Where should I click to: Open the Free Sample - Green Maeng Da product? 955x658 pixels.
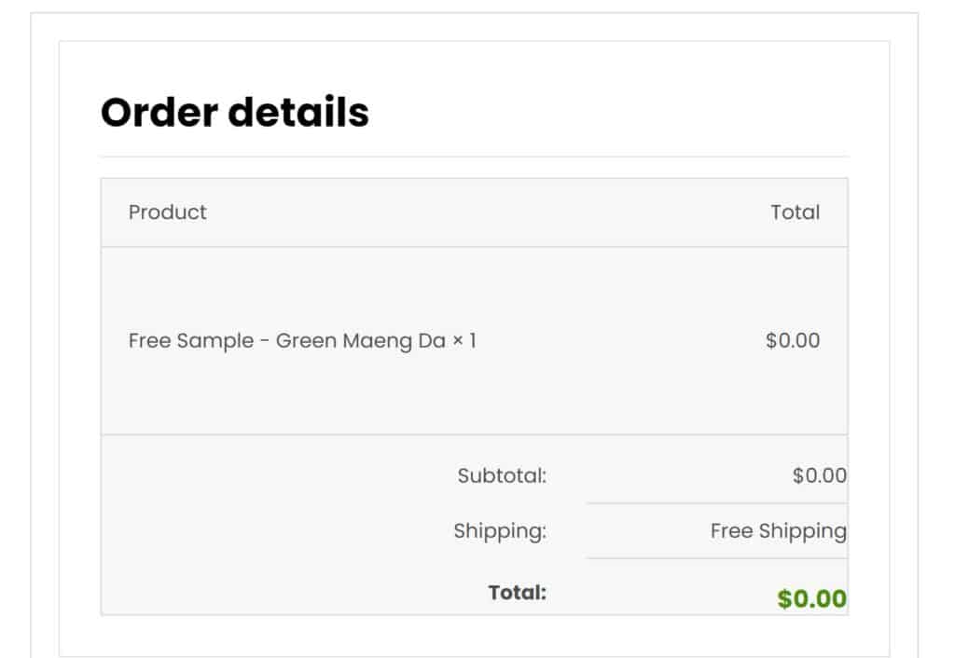(x=287, y=341)
